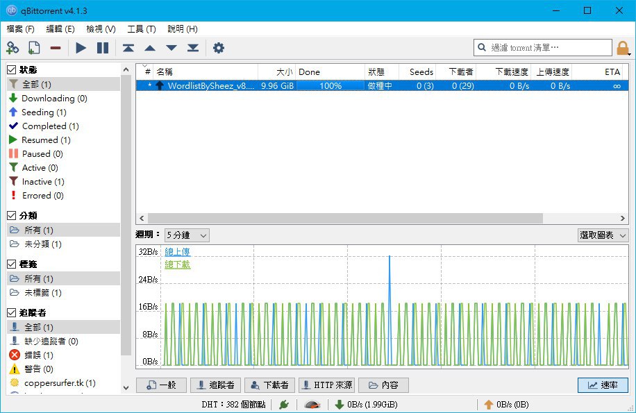Click the lock UI padlock icon

click(623, 48)
